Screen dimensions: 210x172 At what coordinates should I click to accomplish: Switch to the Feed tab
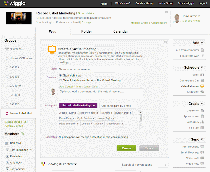[x=52, y=32]
